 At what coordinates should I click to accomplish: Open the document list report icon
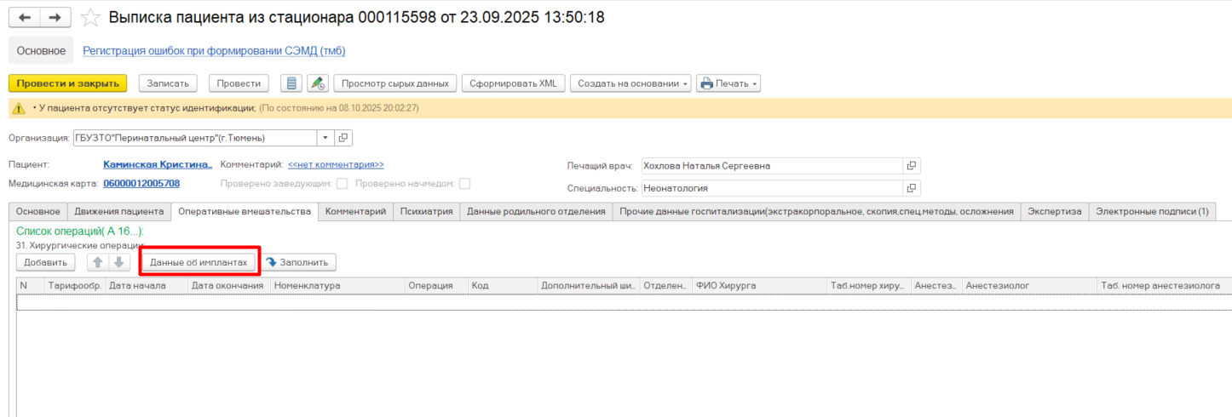tap(291, 83)
